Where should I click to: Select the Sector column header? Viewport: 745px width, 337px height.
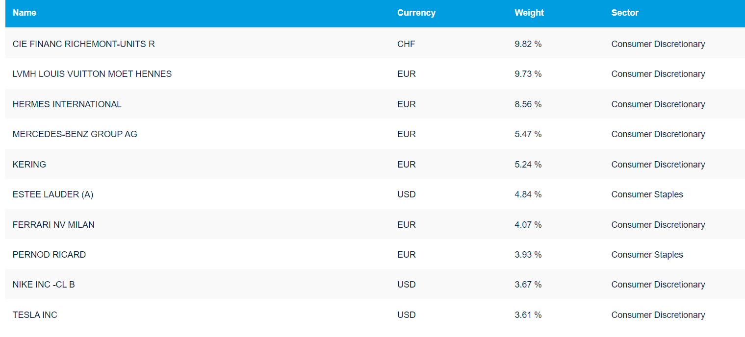tap(624, 13)
